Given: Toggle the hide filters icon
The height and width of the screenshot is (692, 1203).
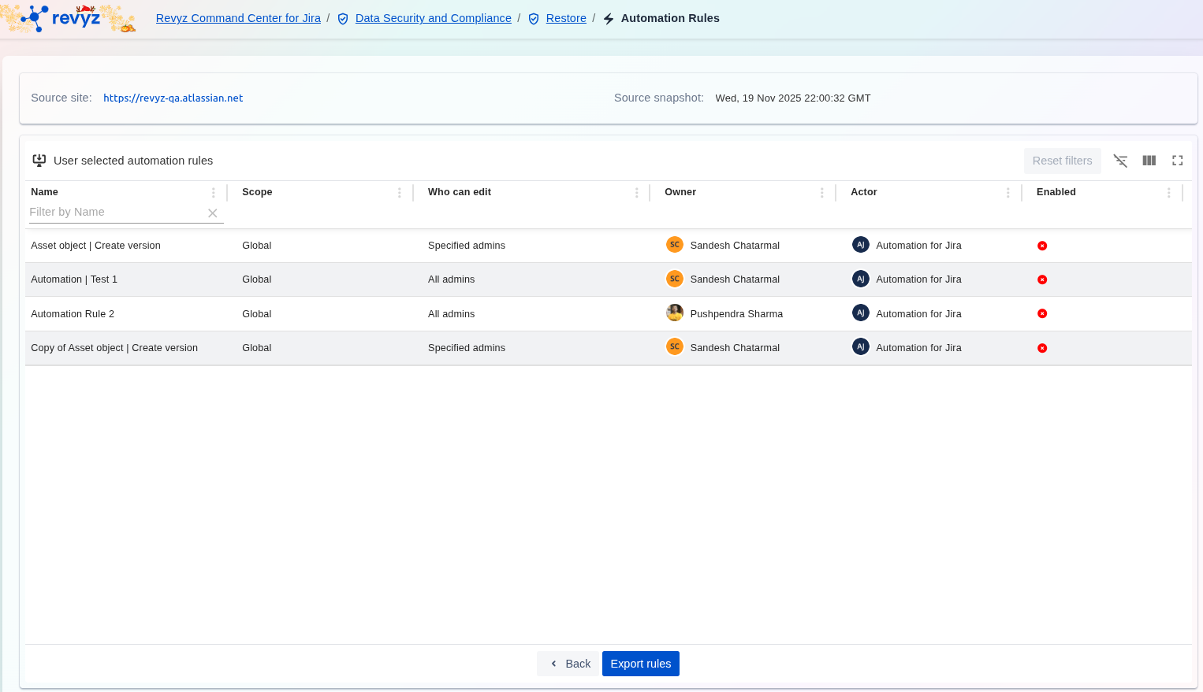Looking at the screenshot, I should pyautogui.click(x=1120, y=161).
